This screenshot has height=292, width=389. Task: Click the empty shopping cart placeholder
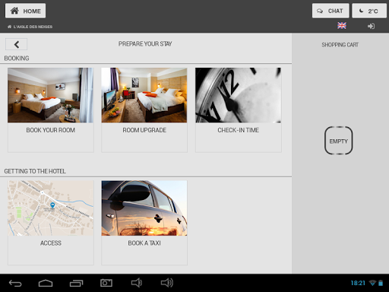[x=339, y=141]
